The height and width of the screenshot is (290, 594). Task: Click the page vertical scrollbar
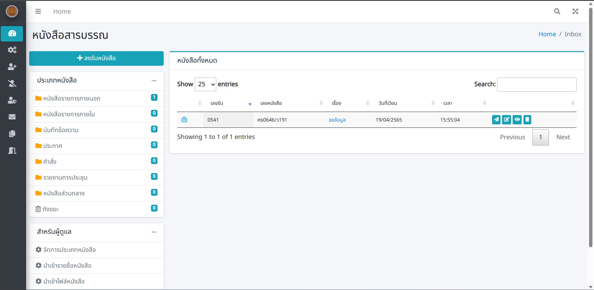tap(591, 127)
